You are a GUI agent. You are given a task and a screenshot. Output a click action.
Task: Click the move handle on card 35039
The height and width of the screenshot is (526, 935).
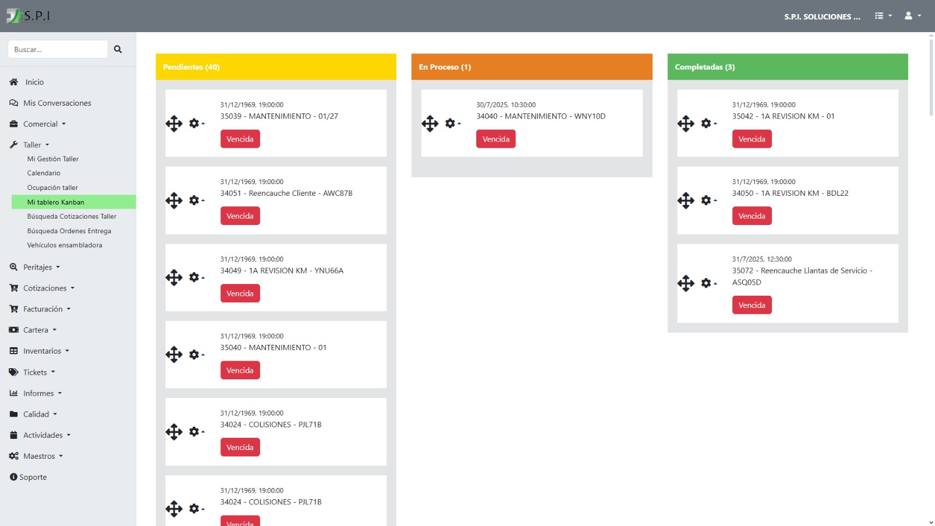click(174, 123)
